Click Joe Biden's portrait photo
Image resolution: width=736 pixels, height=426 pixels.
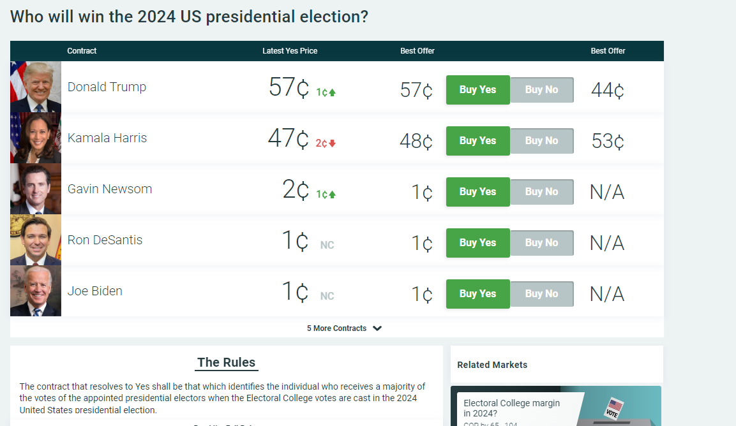(36, 291)
